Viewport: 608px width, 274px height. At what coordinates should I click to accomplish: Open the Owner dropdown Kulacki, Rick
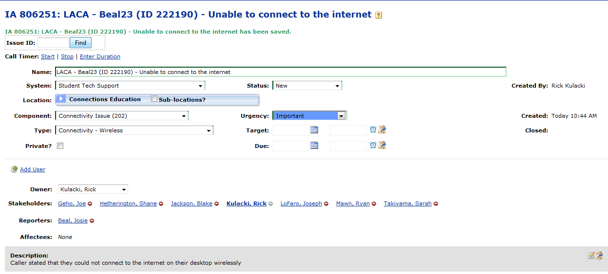(93, 189)
